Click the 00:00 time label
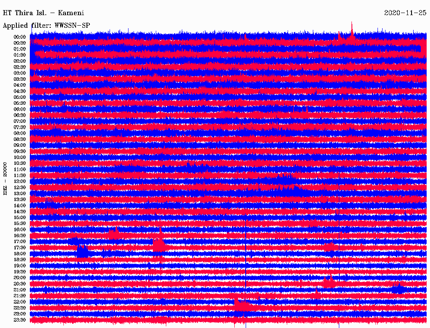The image size is (430, 328). pos(20,37)
